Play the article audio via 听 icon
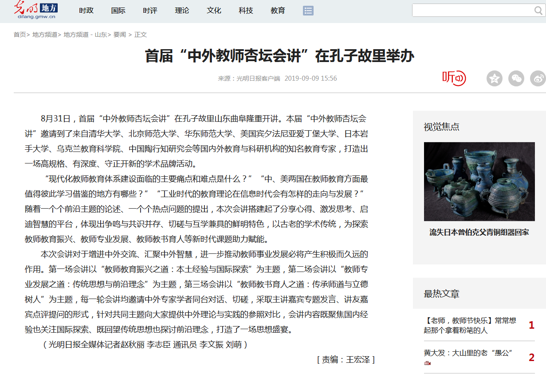 click(x=454, y=78)
